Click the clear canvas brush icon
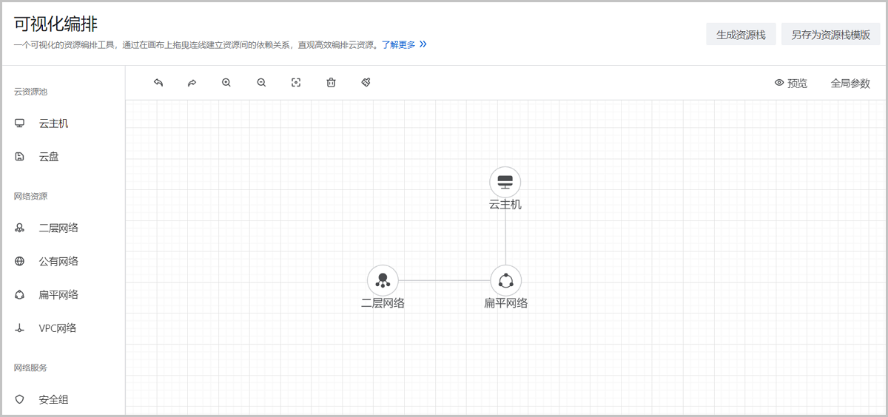Screen dimensions: 888x417 pos(366,83)
